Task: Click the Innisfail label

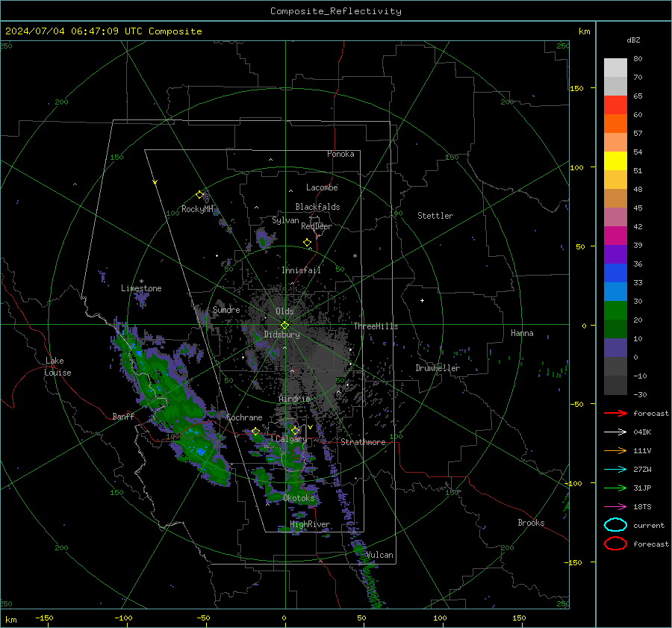Action: pos(301,270)
